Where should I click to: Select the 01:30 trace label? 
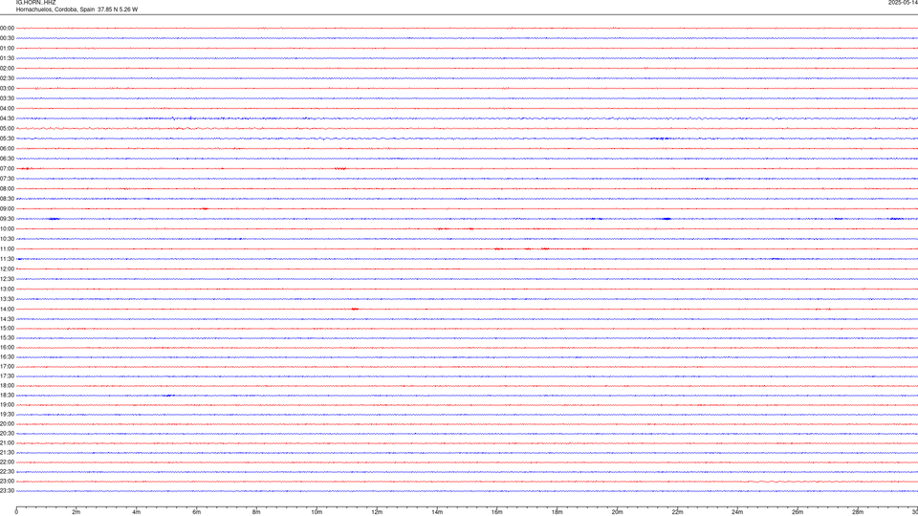(7, 58)
